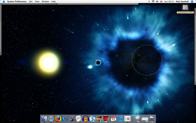
Task: Open the System Preferences application menu
Action: (x=17, y=2)
